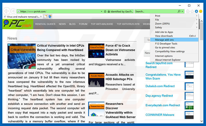This screenshot has width=206, height=126.
Task: Click the page scrollbar down arrow
Action: [202, 121]
